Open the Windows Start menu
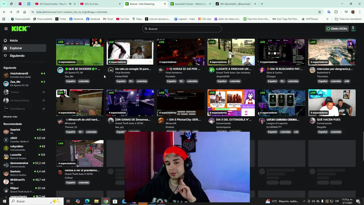Image resolution: width=364 pixels, height=205 pixels. coord(4,201)
